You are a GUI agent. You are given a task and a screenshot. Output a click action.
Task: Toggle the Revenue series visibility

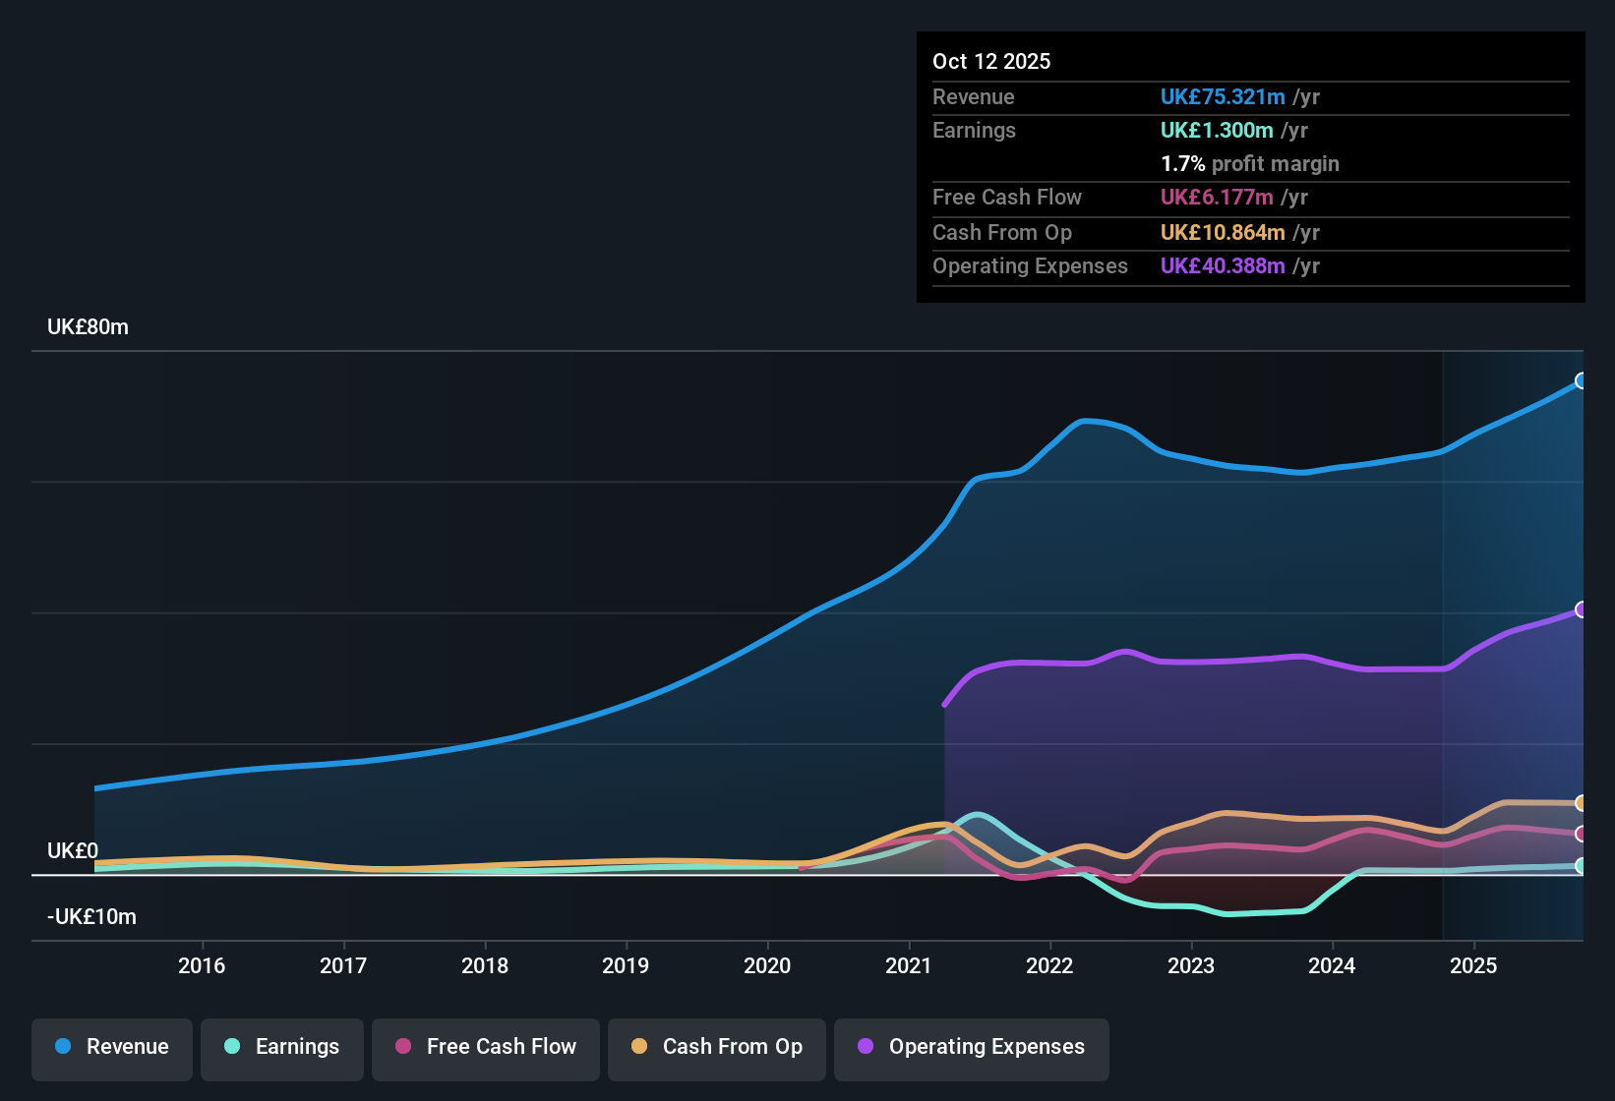[x=111, y=1047]
